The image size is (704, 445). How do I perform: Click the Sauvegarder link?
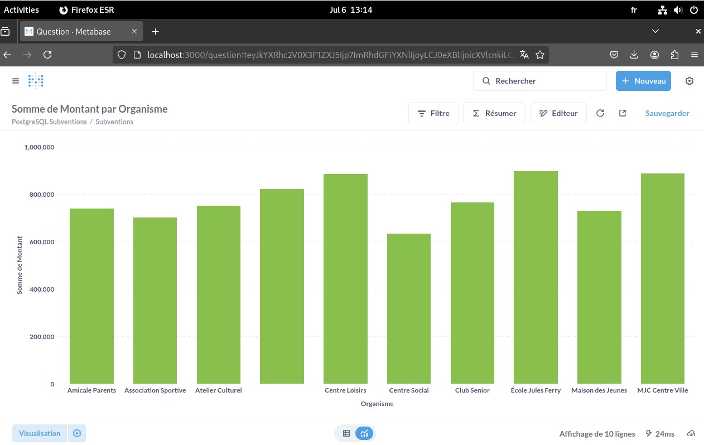(x=667, y=113)
